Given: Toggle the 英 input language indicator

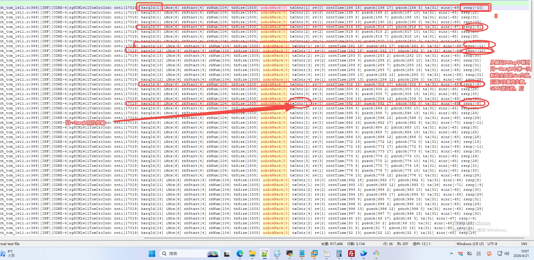Looking at the screenshot, I should pos(479,254).
